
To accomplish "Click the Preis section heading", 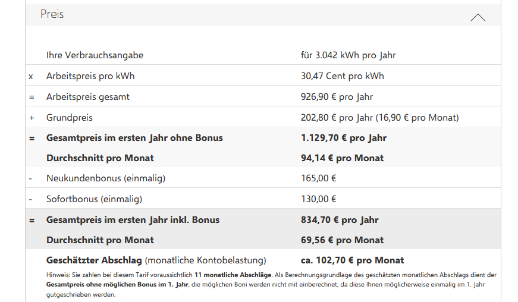I will pos(52,14).
